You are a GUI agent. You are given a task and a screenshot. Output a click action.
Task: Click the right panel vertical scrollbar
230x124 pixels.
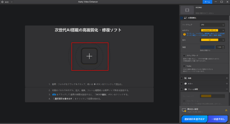[229, 54]
